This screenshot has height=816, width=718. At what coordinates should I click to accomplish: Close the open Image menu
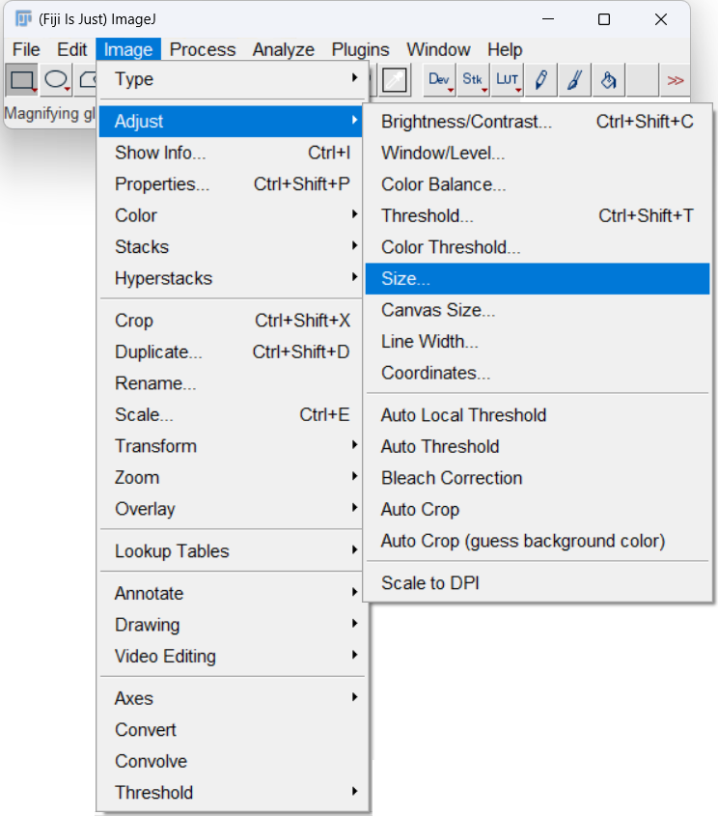click(x=128, y=49)
